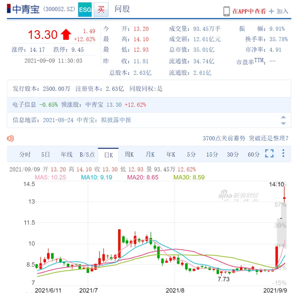Screen dimensions: 297x293
Task: Open news headline 3700点关前蓄势
Action: [x=246, y=139]
